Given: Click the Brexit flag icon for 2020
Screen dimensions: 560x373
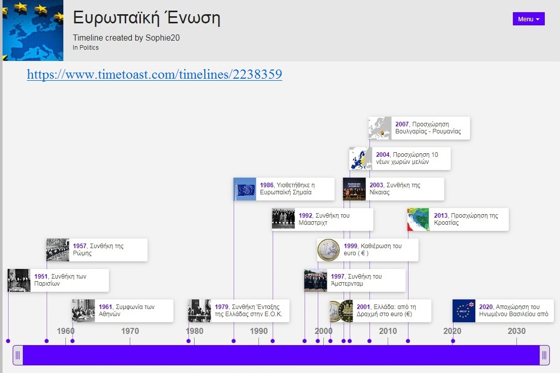Looking at the screenshot, I should pyautogui.click(x=464, y=311).
